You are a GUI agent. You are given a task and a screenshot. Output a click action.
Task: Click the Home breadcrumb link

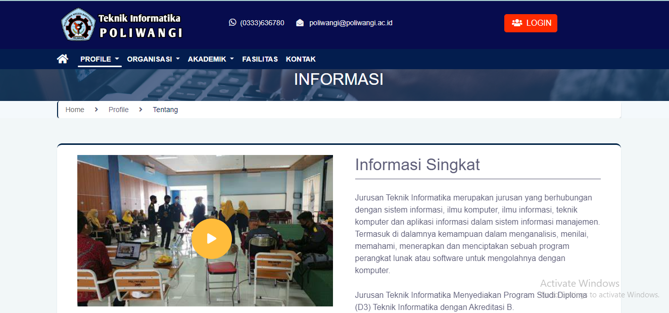click(75, 109)
